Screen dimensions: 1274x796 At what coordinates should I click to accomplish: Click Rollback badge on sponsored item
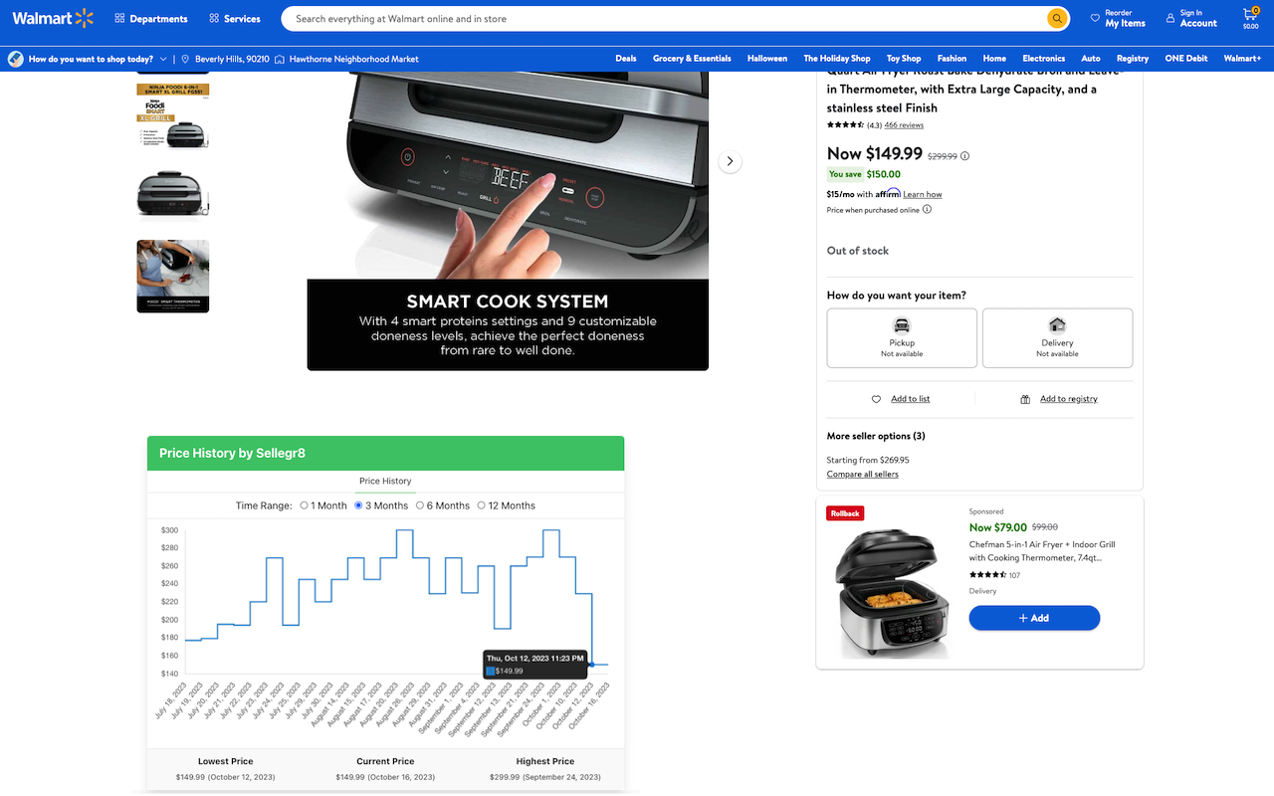pyautogui.click(x=845, y=513)
